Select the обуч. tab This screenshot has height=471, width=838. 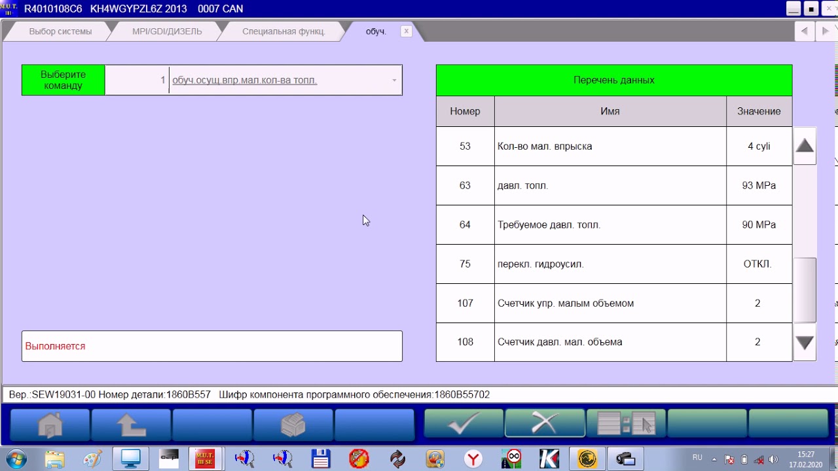[376, 31]
